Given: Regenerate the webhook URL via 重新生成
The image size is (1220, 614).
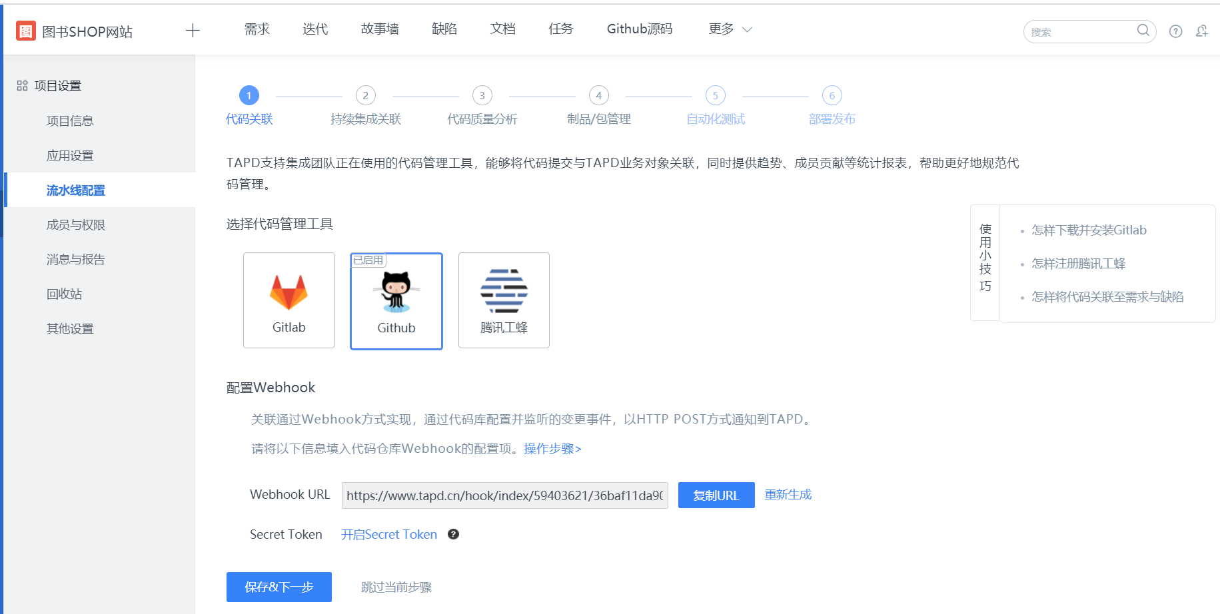Looking at the screenshot, I should [x=788, y=494].
